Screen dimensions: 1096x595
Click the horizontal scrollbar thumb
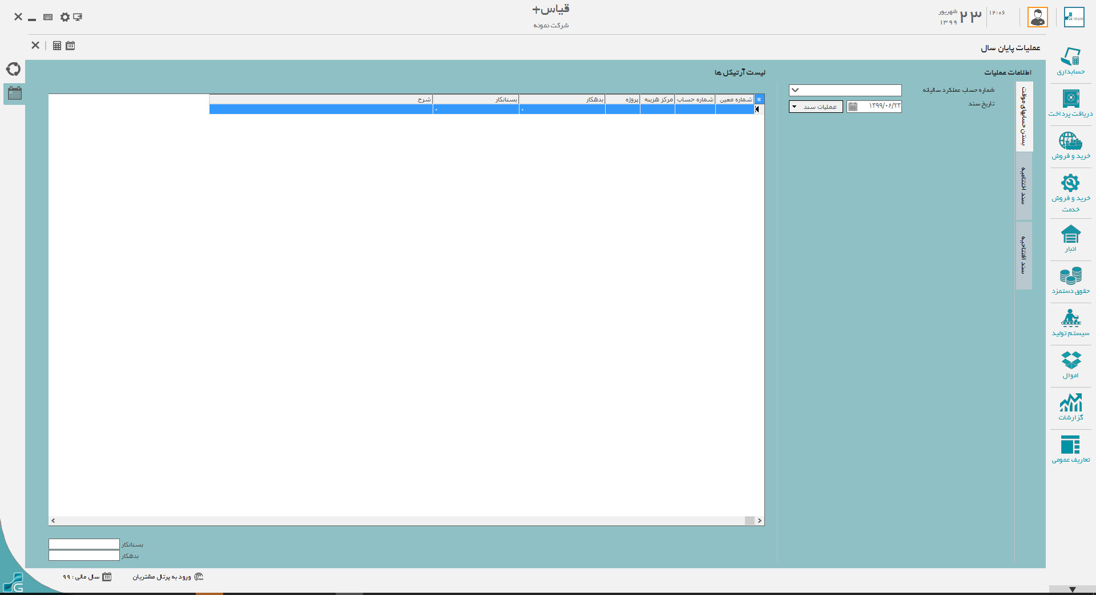(750, 520)
